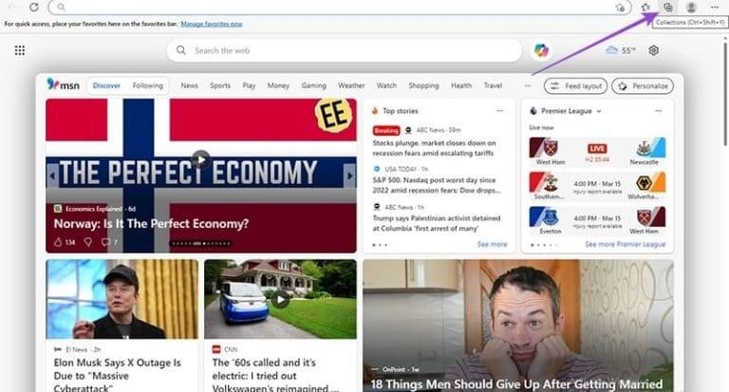Open the Gaming category

313,85
